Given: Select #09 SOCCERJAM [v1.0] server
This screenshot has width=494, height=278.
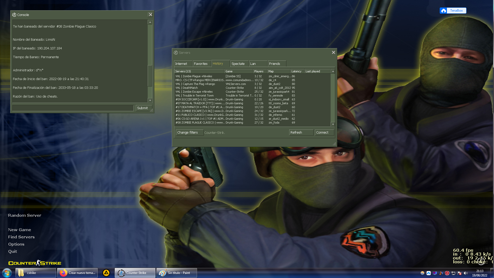Looking at the screenshot, I should [x=252, y=99].
